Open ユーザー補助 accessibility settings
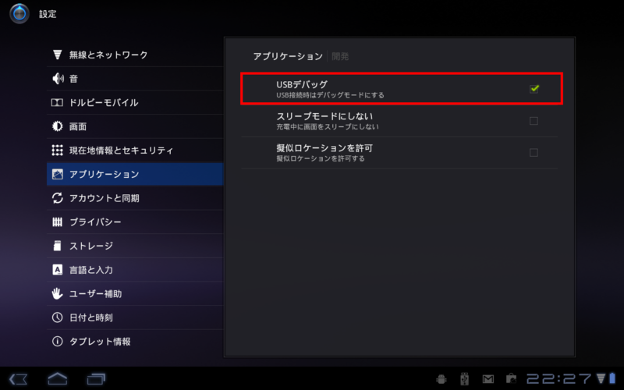The image size is (624, 390). click(x=135, y=293)
